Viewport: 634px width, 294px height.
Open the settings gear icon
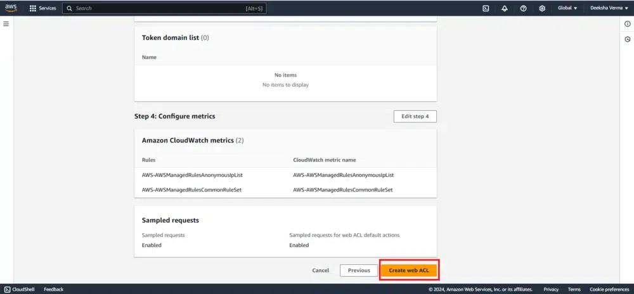click(x=542, y=8)
